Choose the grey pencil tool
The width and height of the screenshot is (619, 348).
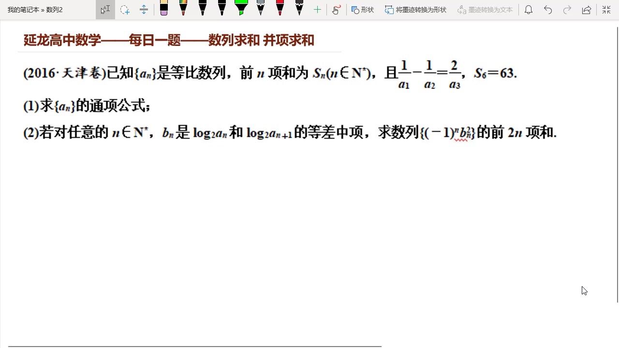pyautogui.click(x=261, y=8)
